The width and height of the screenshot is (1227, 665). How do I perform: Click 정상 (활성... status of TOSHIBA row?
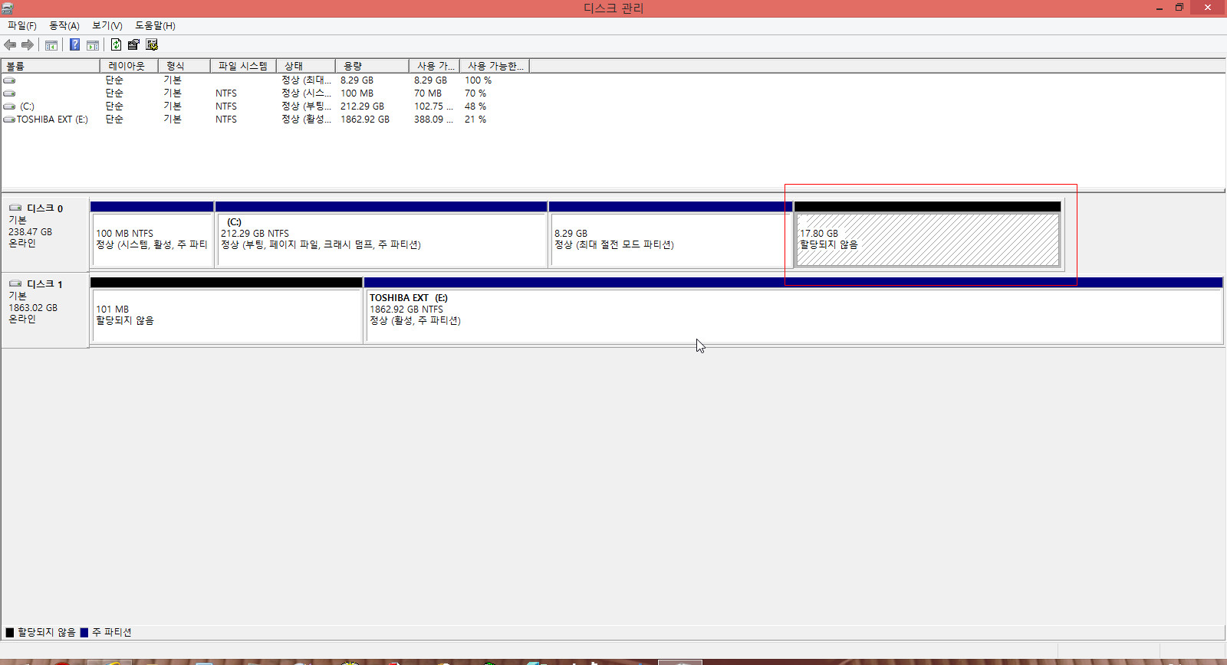point(306,120)
